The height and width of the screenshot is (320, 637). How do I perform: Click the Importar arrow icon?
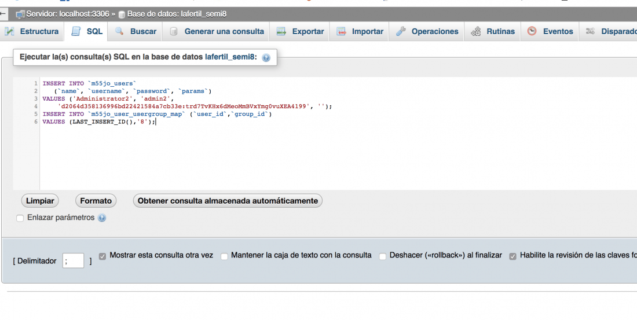pos(341,31)
